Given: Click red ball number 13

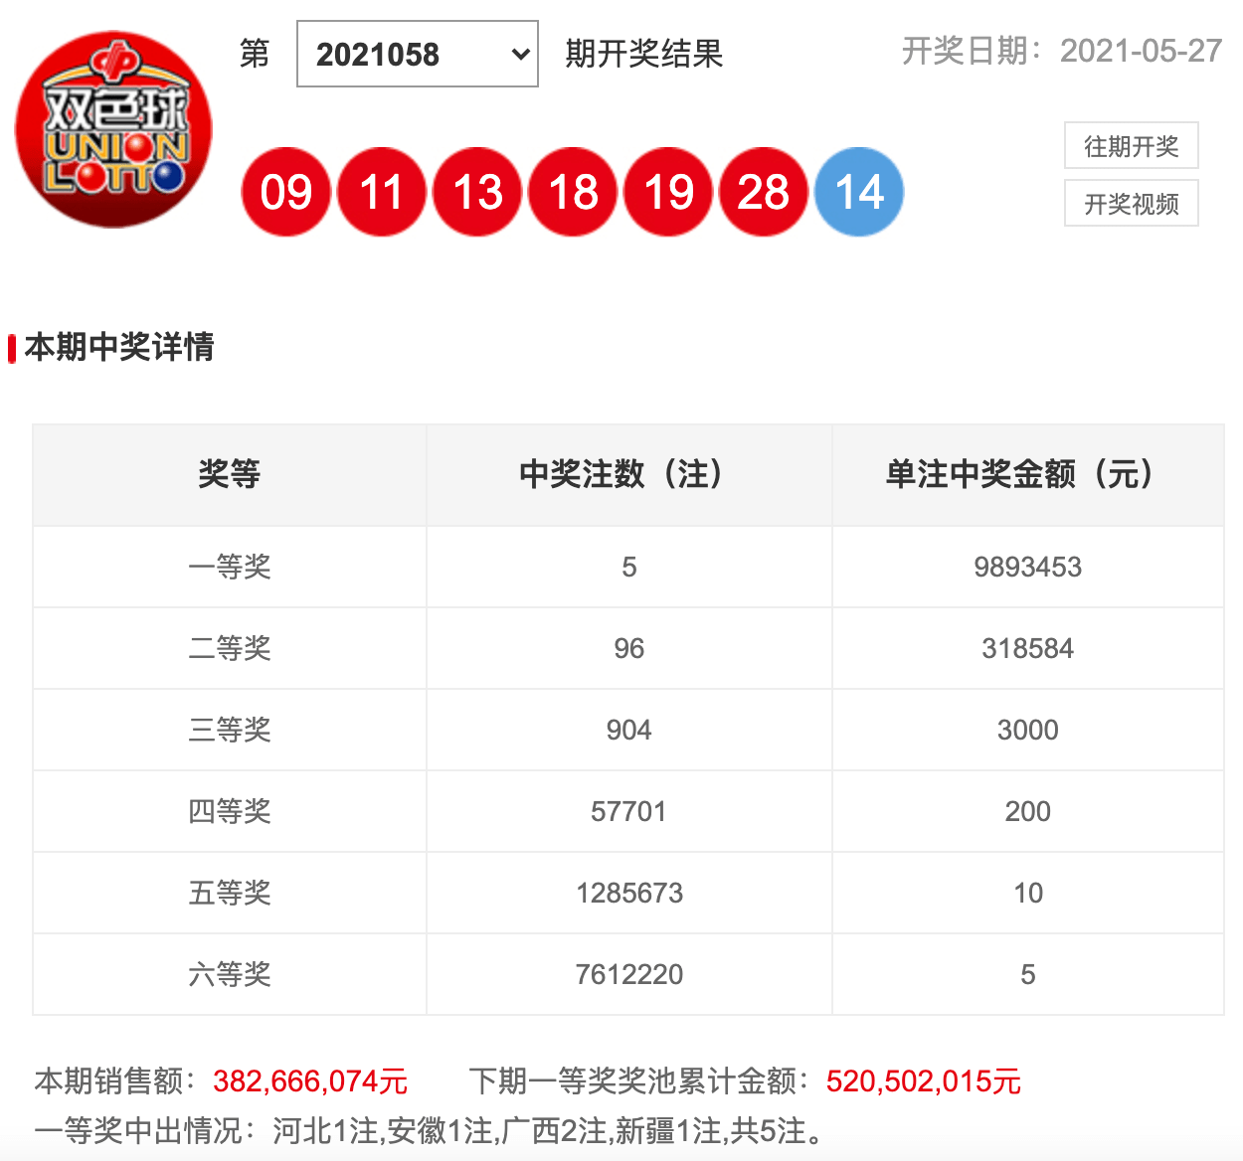Looking at the screenshot, I should pyautogui.click(x=477, y=192).
